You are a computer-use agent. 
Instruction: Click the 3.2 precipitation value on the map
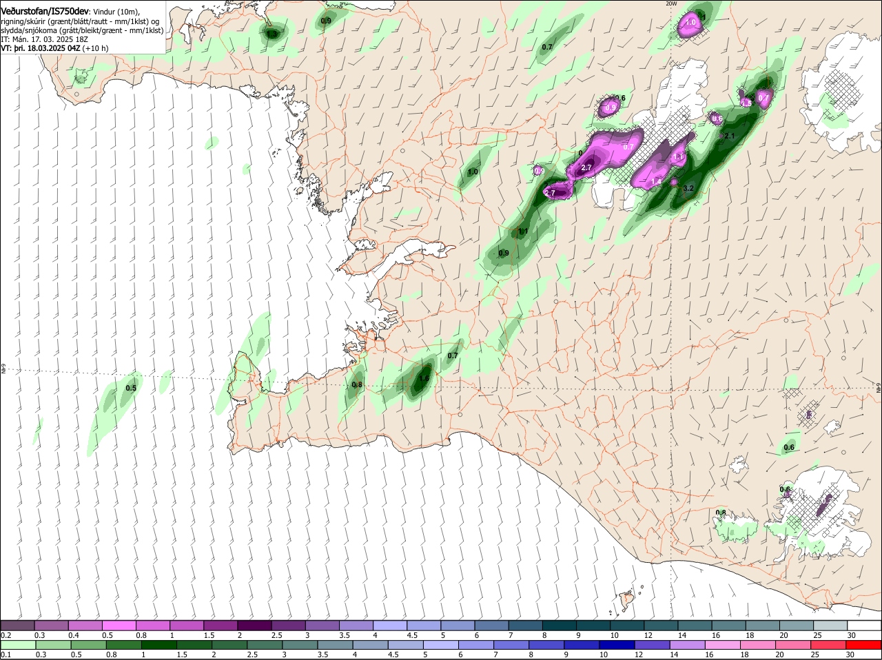tap(688, 188)
